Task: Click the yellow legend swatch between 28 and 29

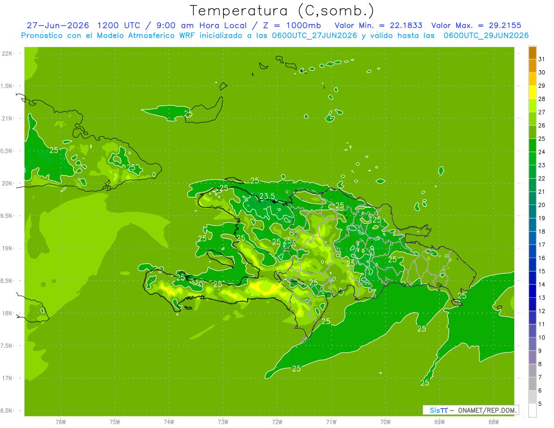Action: click(x=532, y=92)
